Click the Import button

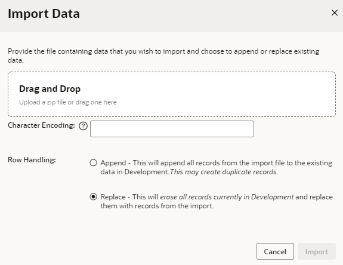click(x=317, y=251)
